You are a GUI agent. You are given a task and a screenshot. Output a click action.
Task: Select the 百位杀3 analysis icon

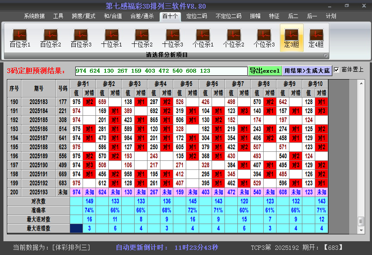[x=81, y=38]
